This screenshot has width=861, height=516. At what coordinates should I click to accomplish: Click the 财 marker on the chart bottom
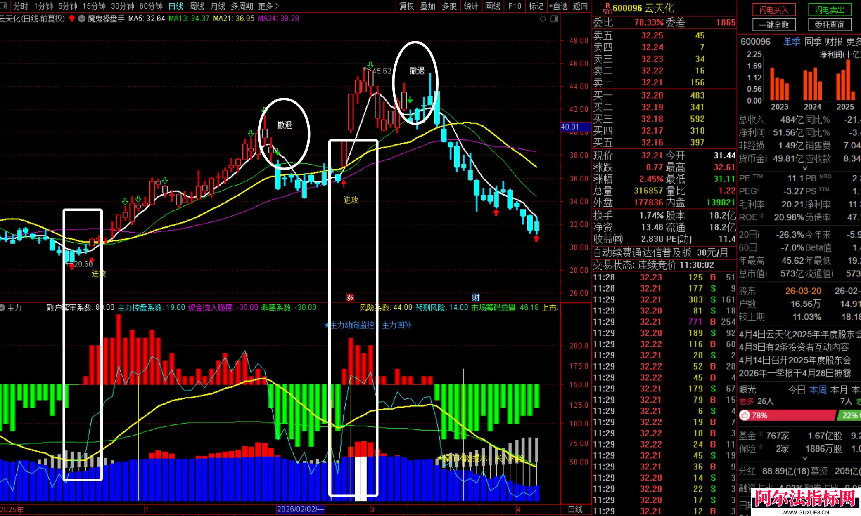[476, 297]
